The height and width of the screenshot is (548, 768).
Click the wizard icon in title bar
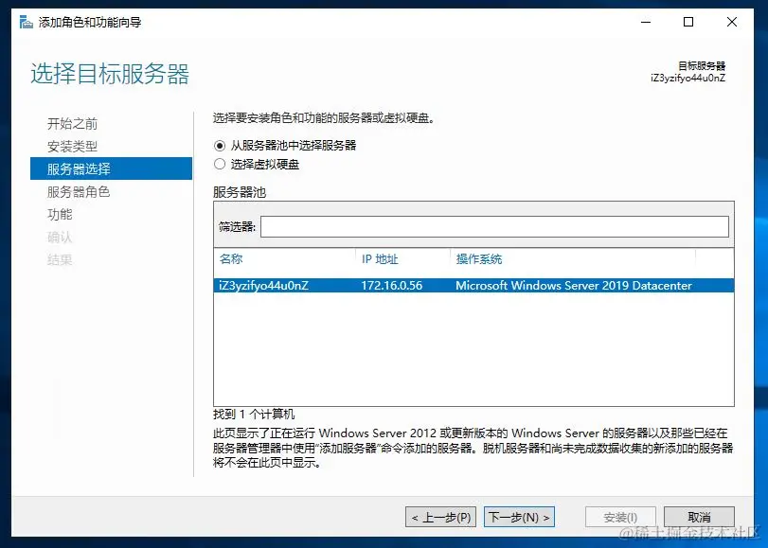(26, 22)
